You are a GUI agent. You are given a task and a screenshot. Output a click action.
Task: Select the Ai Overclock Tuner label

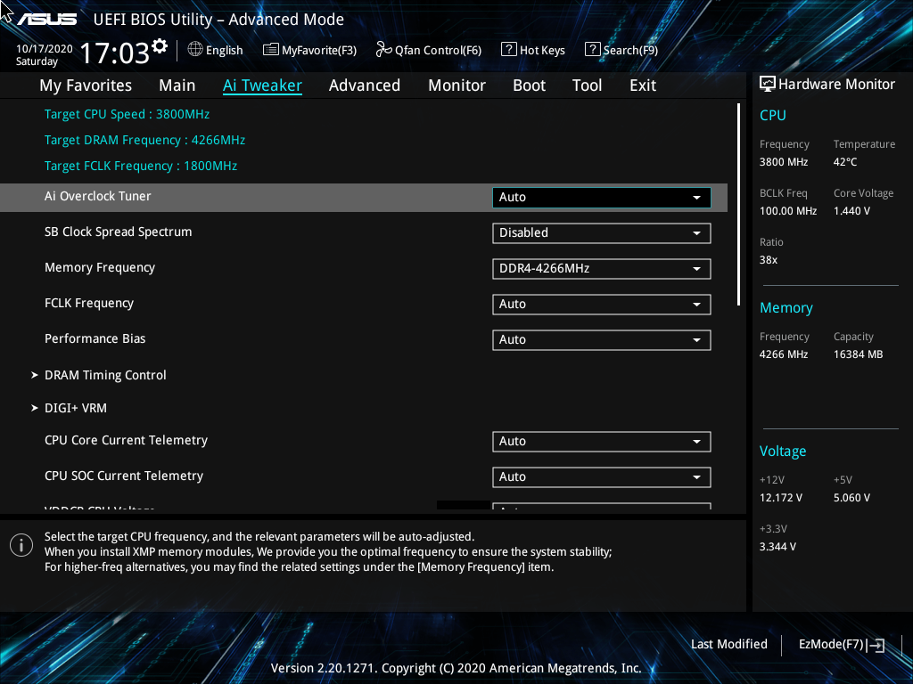(x=98, y=197)
